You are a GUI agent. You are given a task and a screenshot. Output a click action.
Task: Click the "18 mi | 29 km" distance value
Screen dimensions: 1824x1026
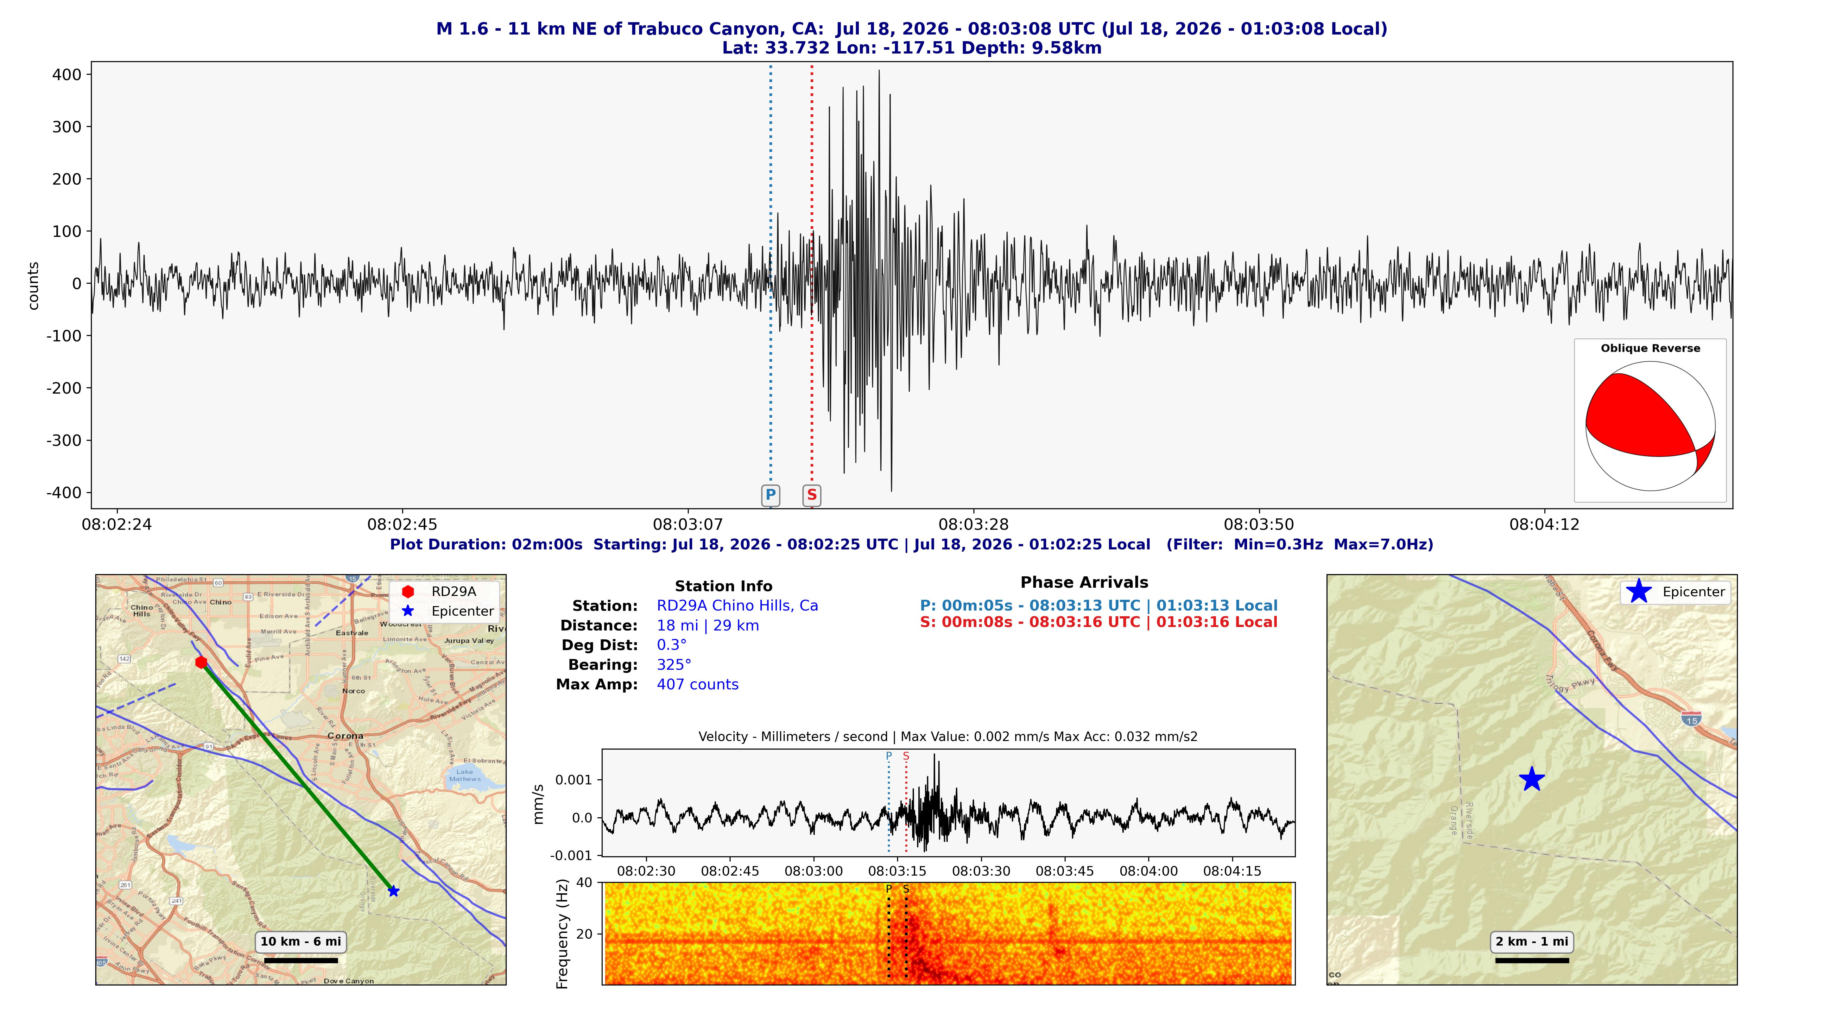707,626
